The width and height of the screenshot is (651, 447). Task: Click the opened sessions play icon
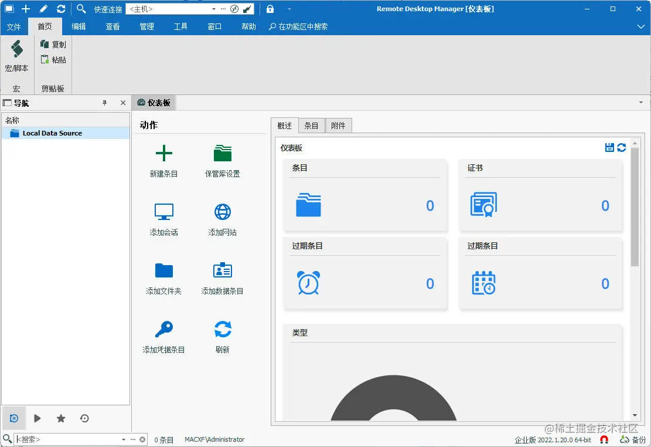click(x=38, y=418)
